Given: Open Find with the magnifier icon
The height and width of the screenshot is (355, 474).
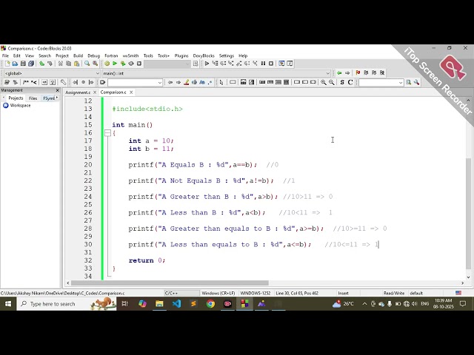Looking at the screenshot, I should (x=87, y=64).
